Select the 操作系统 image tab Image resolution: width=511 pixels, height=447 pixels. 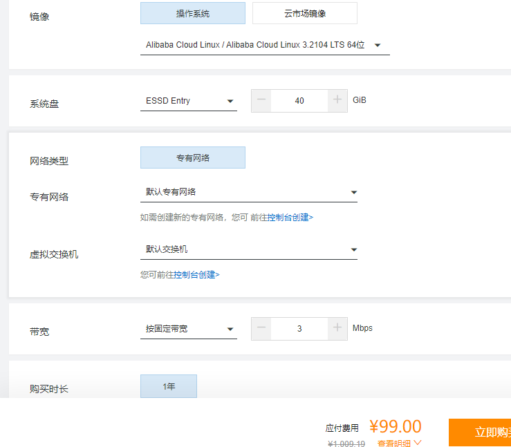pos(193,13)
